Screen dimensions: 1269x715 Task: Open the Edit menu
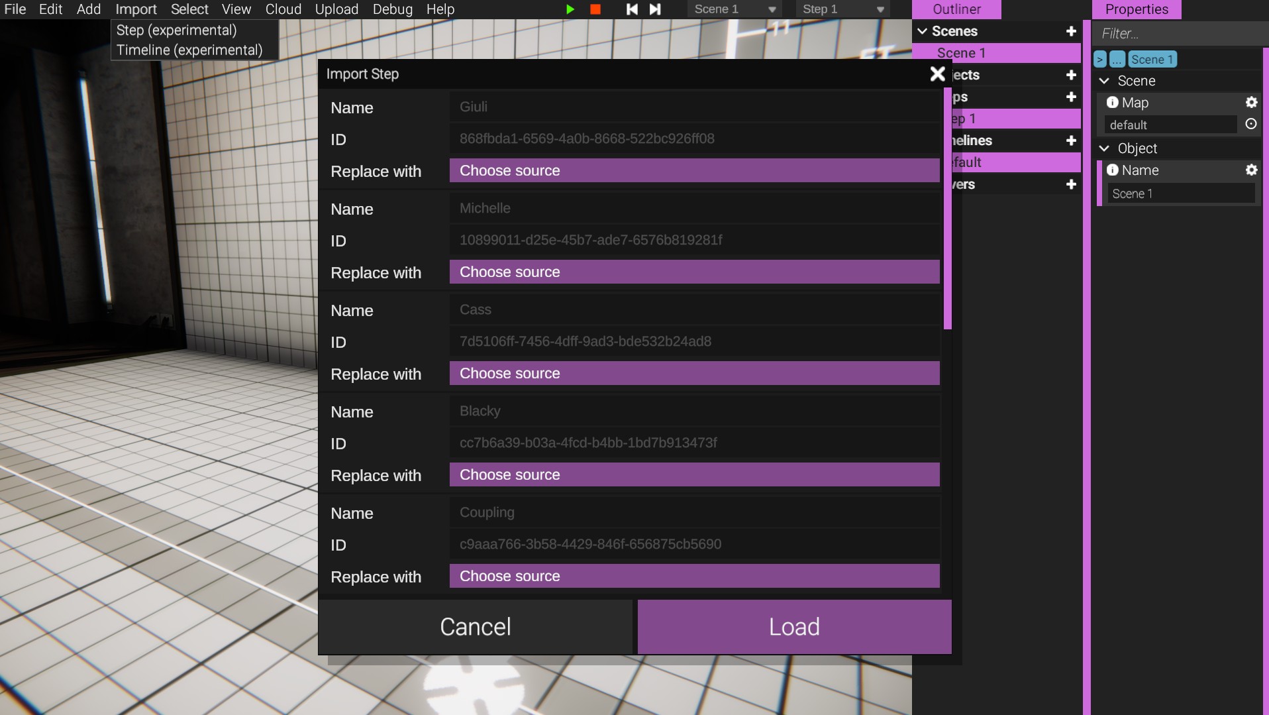click(50, 9)
